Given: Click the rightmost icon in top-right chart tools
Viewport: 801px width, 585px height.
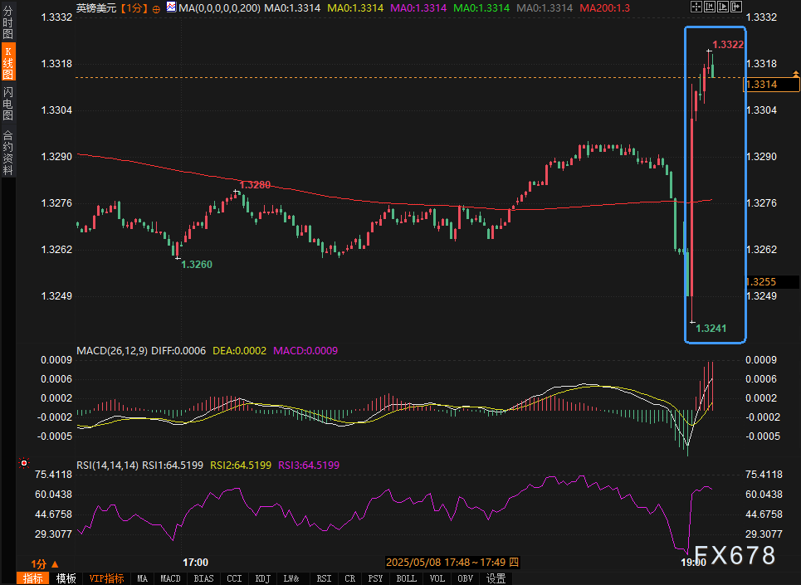Looking at the screenshot, I should [x=735, y=7].
